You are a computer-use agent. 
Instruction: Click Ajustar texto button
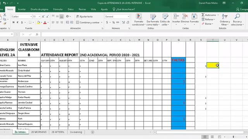pos(84,16)
